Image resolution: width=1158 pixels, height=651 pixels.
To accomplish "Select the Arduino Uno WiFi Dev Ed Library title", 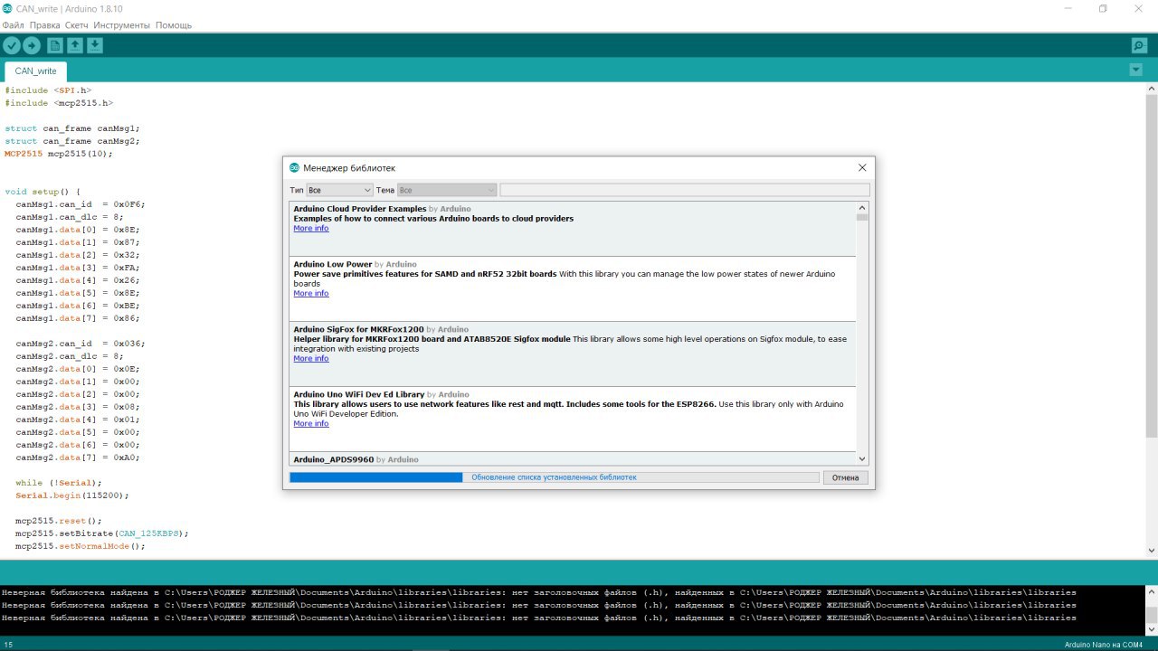I will coord(359,395).
